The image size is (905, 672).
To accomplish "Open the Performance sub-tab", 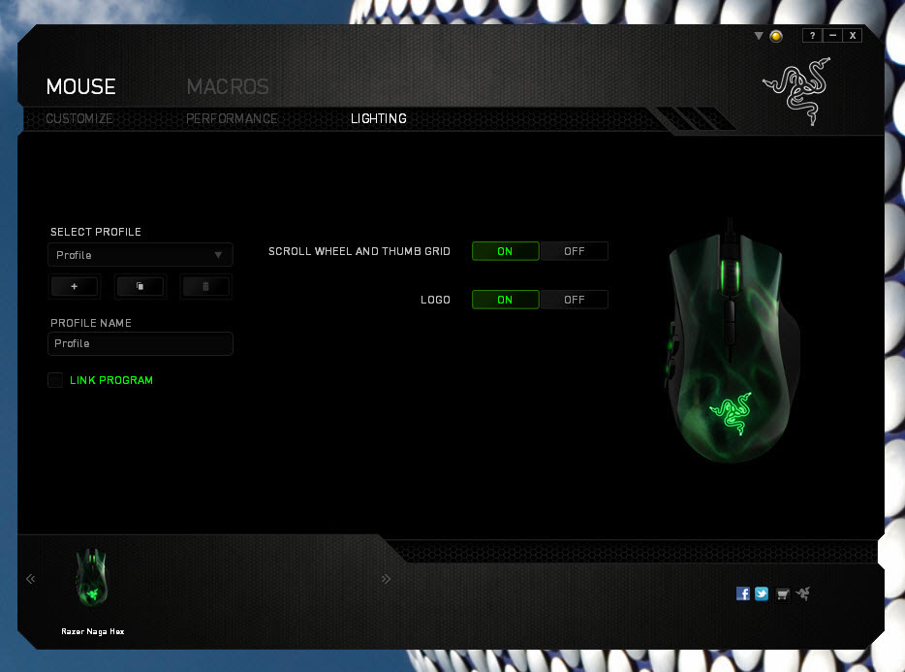I will (232, 118).
